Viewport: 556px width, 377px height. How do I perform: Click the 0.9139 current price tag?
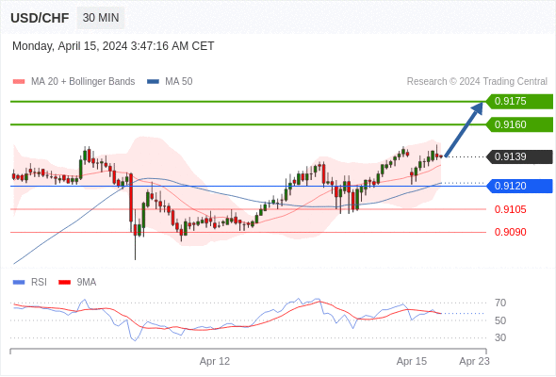[x=519, y=156]
